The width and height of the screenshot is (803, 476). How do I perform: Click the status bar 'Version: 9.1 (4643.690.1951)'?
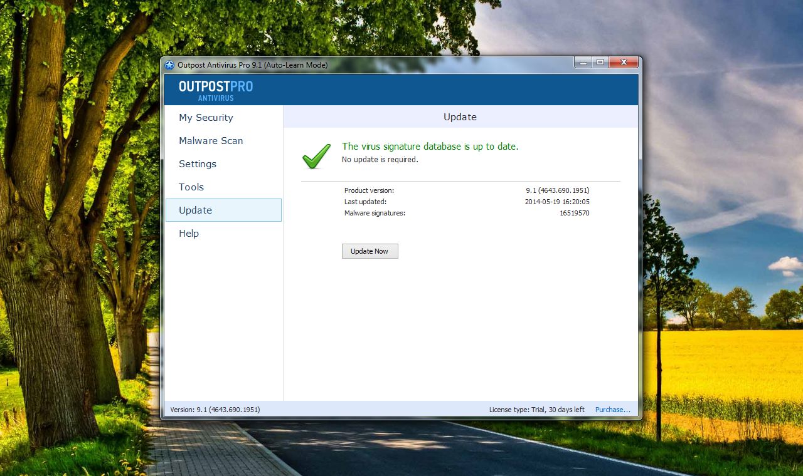coord(215,410)
